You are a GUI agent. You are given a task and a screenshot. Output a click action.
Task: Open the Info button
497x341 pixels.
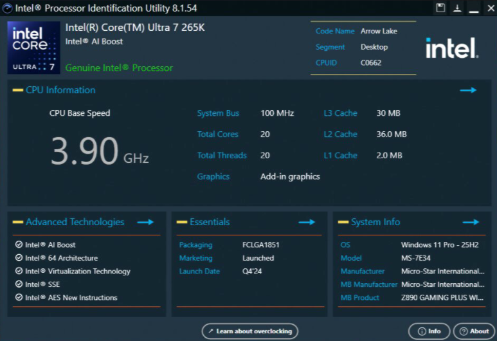point(429,331)
